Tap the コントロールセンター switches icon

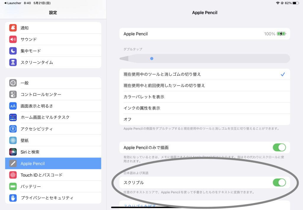[13, 94]
